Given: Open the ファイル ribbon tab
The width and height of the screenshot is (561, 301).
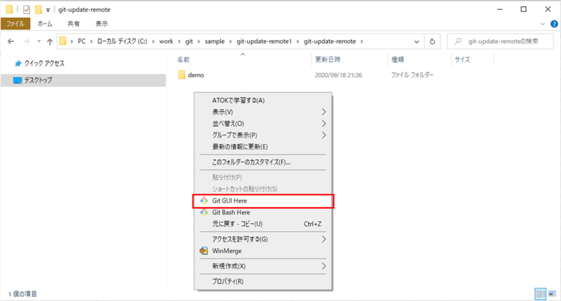Looking at the screenshot, I should [15, 24].
